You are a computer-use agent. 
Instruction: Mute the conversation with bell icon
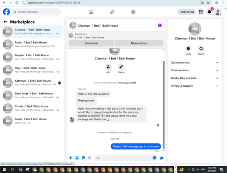[188, 49]
